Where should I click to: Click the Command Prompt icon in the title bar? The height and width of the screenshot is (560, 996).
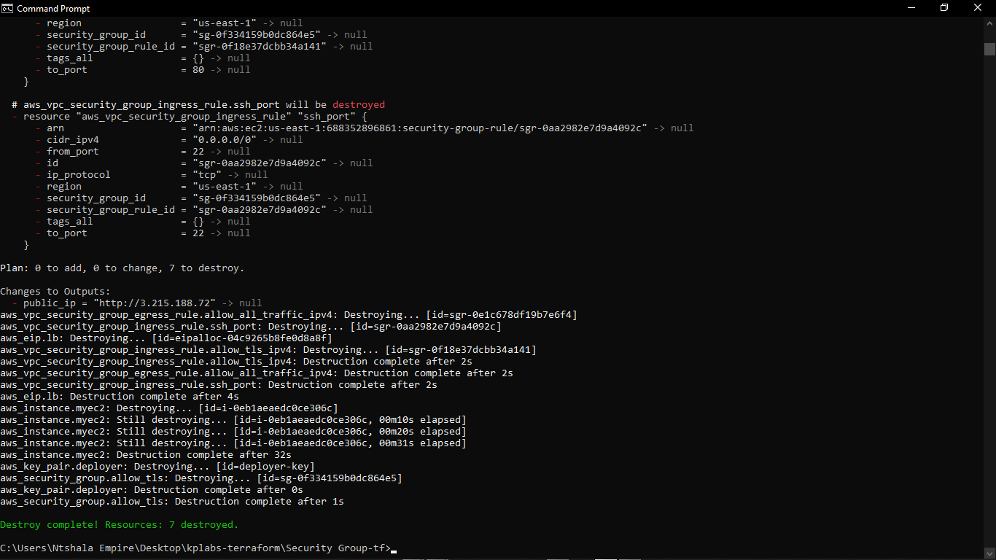(x=7, y=8)
